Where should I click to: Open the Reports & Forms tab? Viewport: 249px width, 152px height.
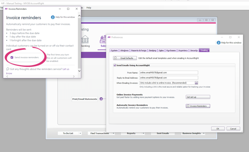coord(139,51)
